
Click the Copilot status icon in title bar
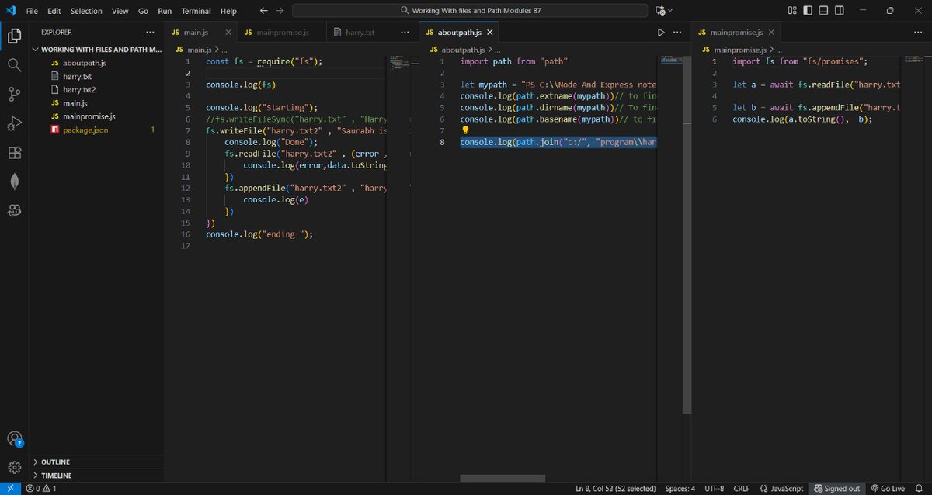(x=660, y=11)
